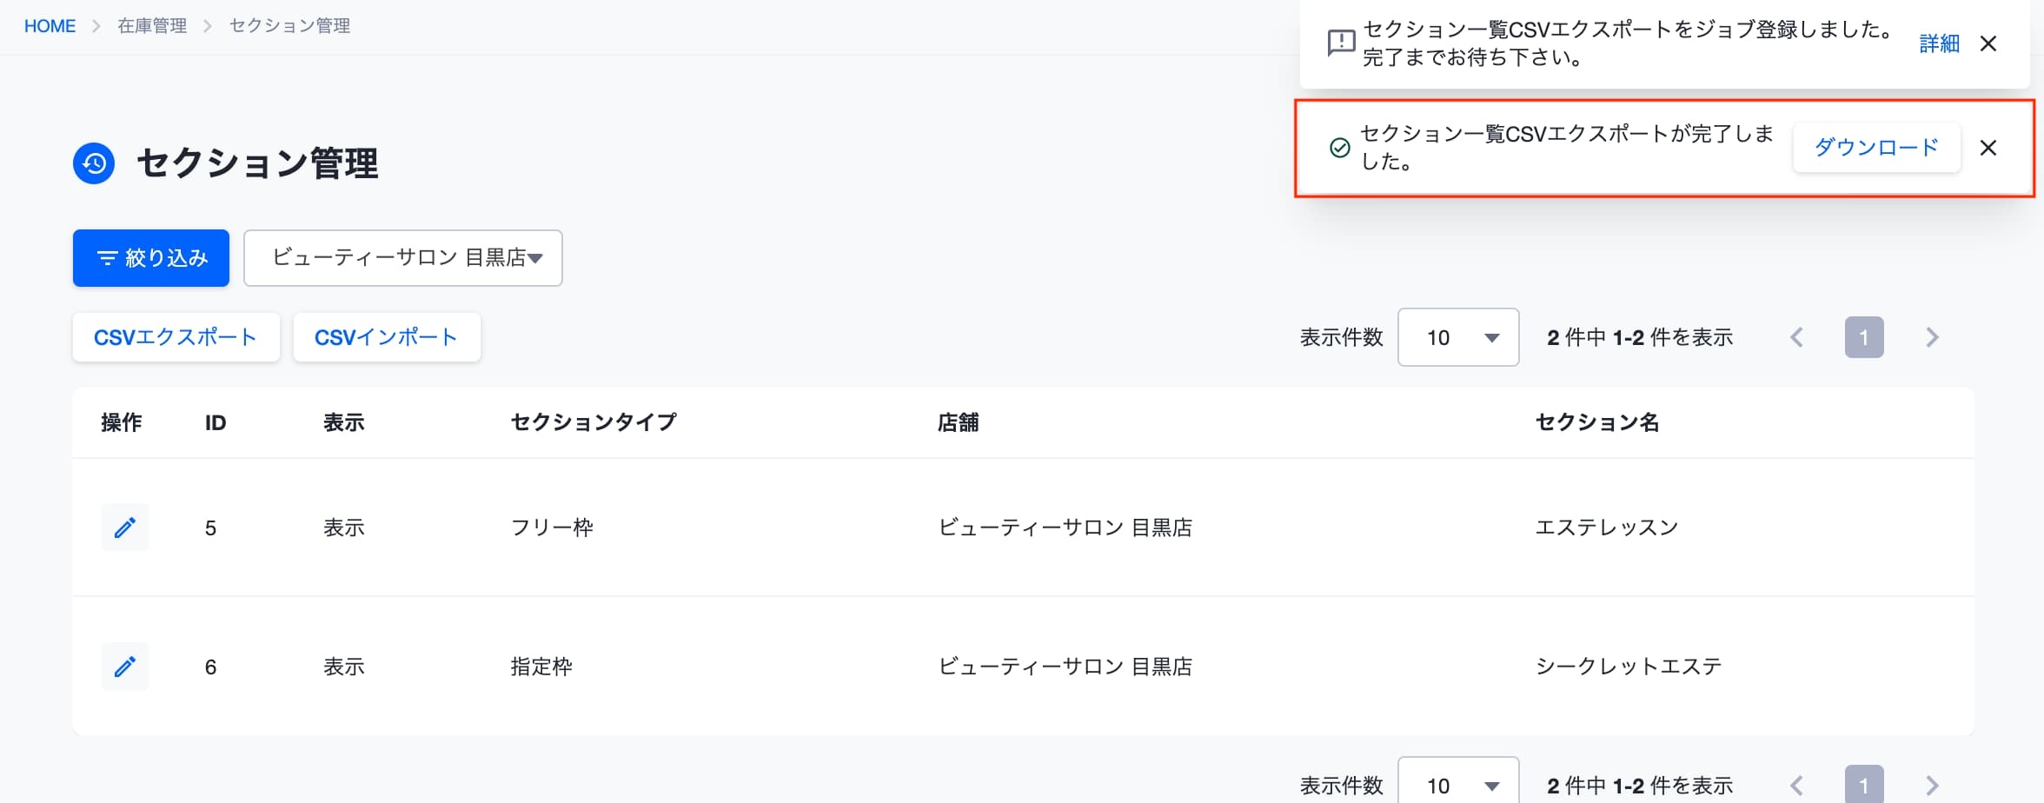This screenshot has height=803, width=2044.
Task: Click the CSVインポート button
Action: coord(387,337)
